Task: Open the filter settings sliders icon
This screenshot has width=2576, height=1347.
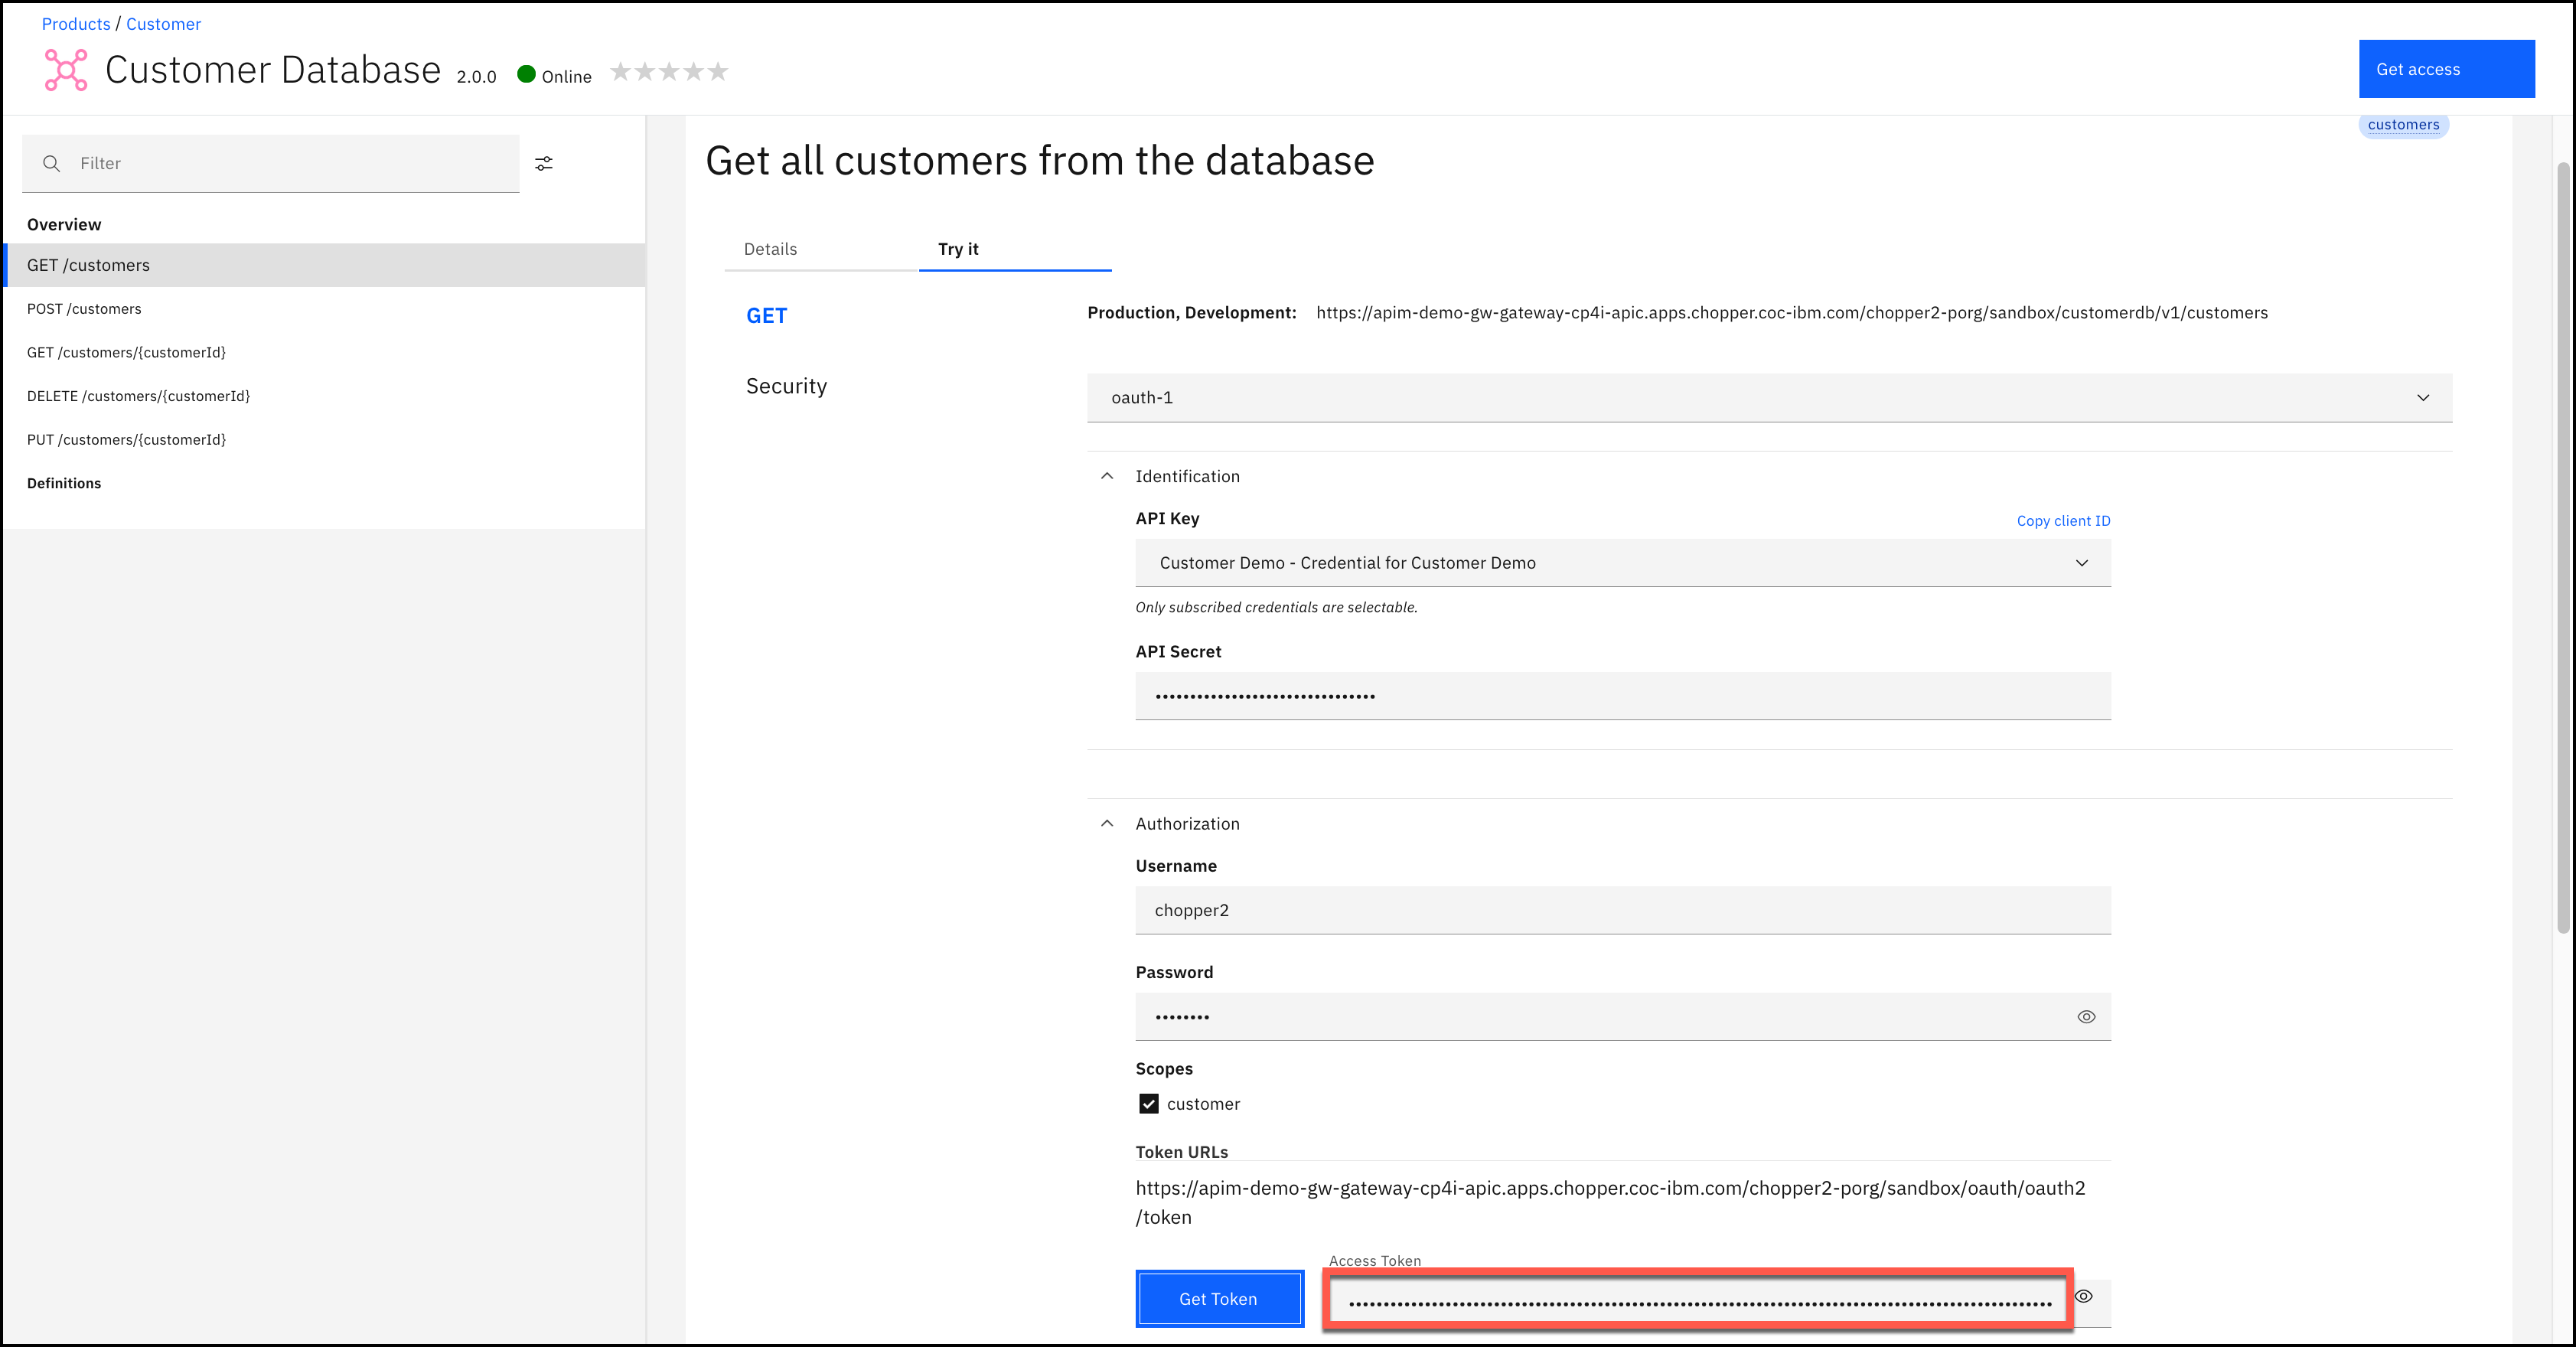Action: pos(544,163)
